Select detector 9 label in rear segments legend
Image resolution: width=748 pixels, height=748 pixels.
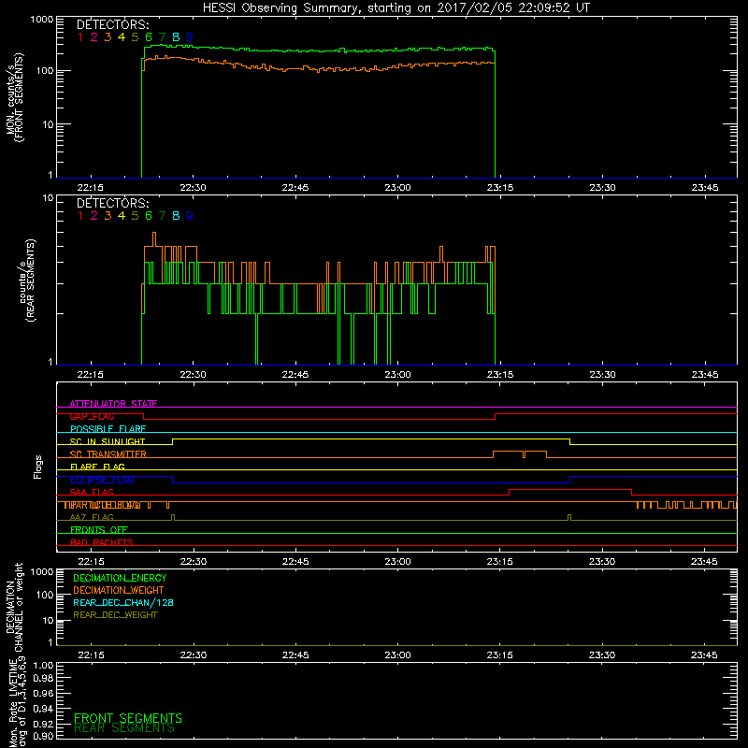pos(190,216)
